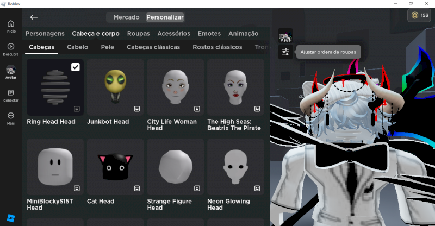Click face badge on Ring Head Head
This screenshot has width=435, height=226.
[x=77, y=109]
